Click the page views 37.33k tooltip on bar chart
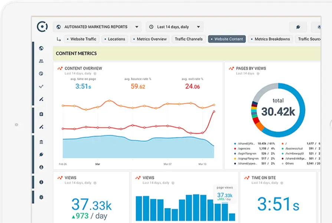Image resolution: width=332 pixels, height=223 pixels. 225,193
